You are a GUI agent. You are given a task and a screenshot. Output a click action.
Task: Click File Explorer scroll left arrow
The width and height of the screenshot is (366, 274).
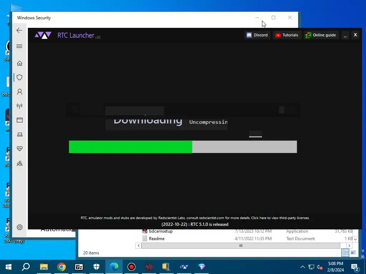(138, 245)
